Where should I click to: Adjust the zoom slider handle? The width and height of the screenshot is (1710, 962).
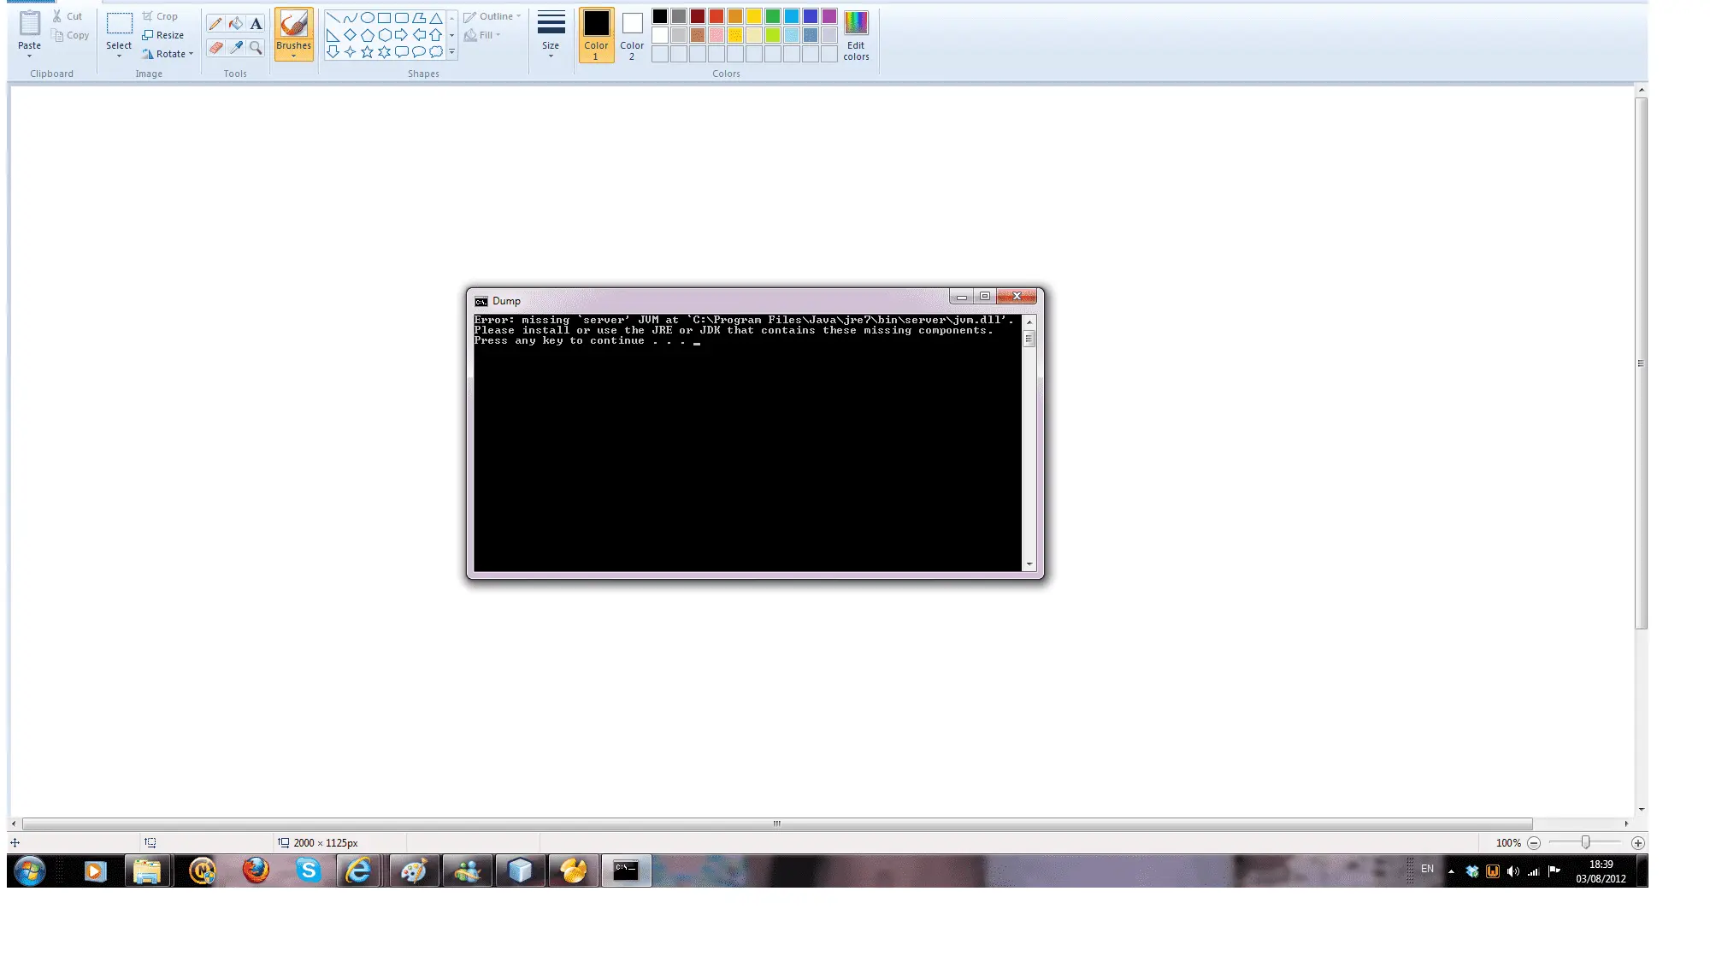click(x=1585, y=842)
